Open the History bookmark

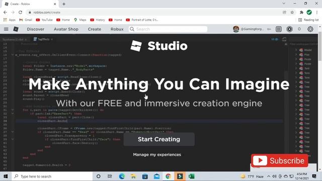(x=98, y=20)
